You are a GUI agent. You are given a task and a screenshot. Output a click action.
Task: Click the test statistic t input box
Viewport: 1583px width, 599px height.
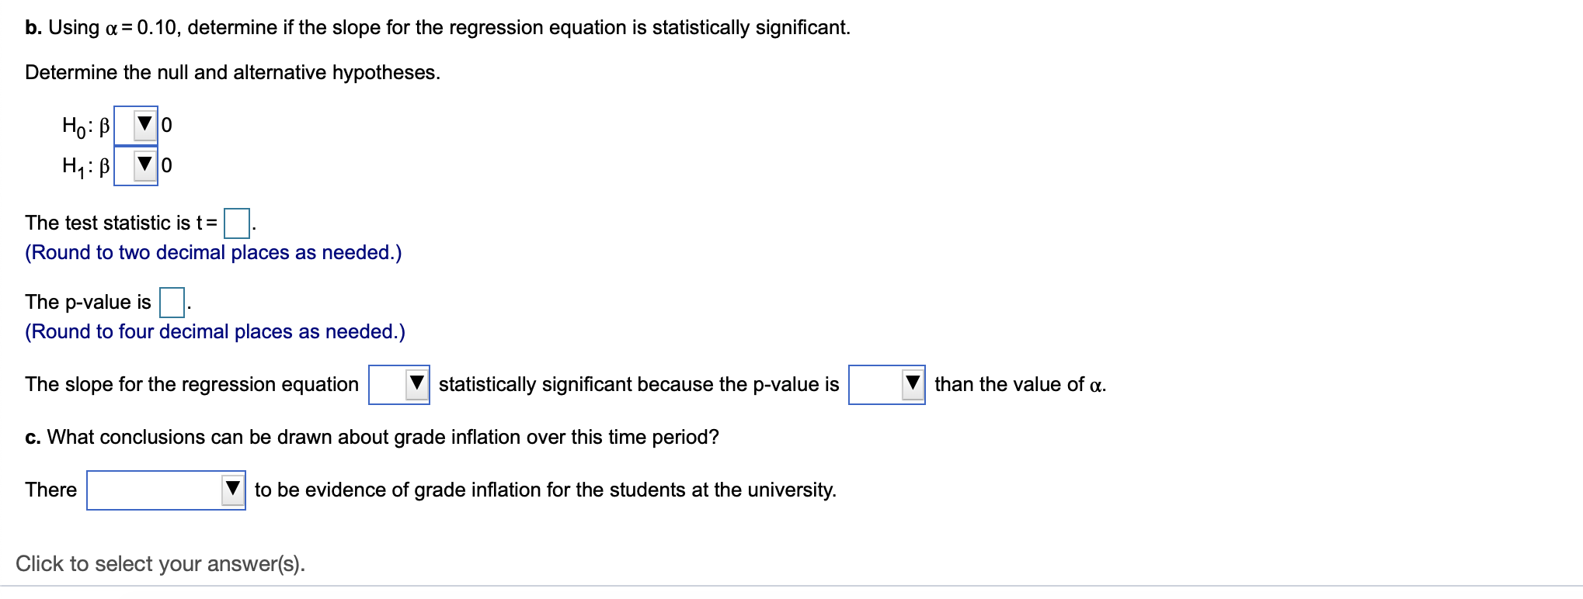(236, 223)
